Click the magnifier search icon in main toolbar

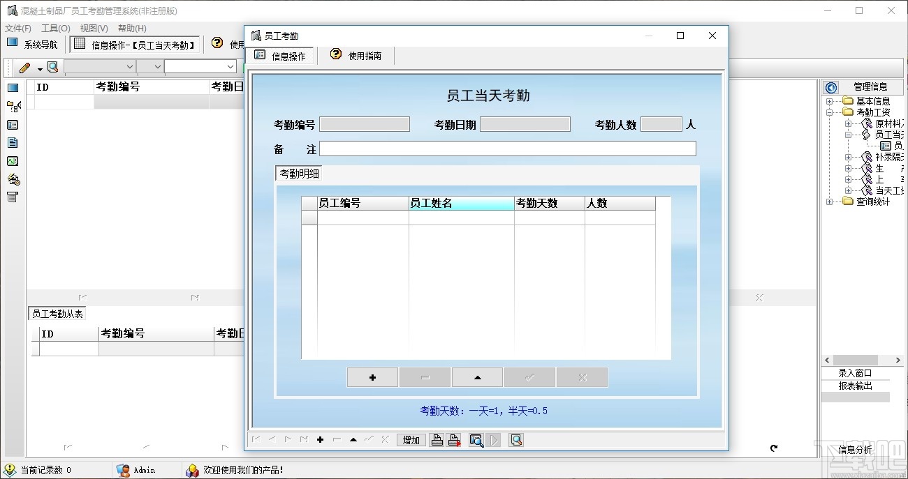pyautogui.click(x=52, y=67)
